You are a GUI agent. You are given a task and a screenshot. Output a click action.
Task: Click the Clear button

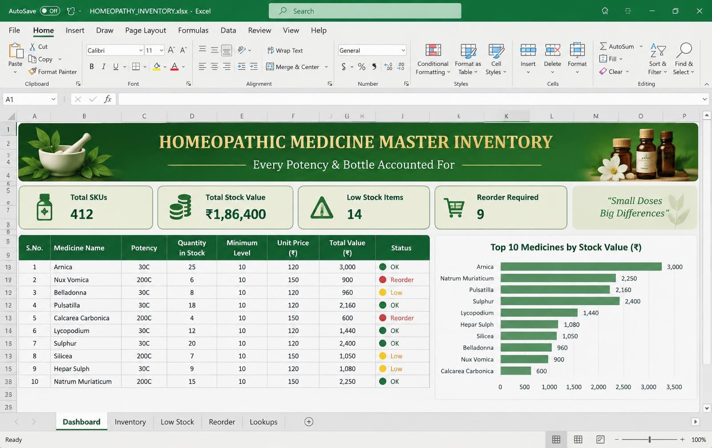tap(611, 72)
